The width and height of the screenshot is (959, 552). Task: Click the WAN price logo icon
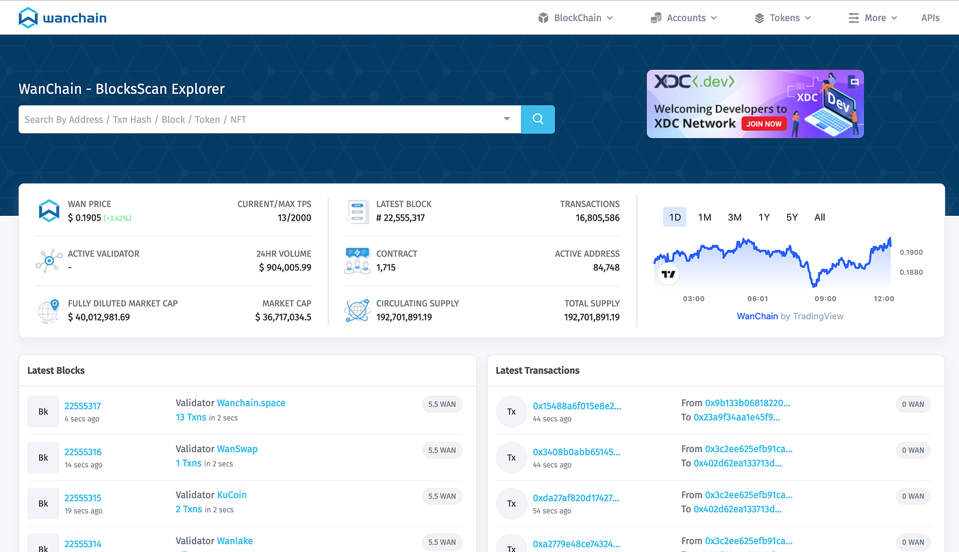coord(49,211)
